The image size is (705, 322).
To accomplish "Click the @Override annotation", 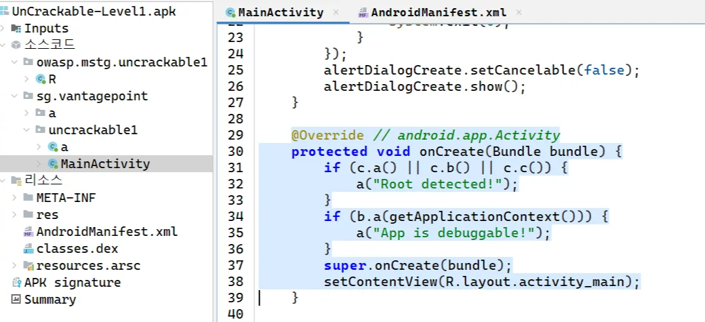I will 327,135.
